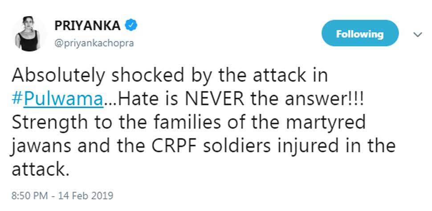Click the hash symbol before Pulwama
This screenshot has height=211, width=432.
pos(18,99)
